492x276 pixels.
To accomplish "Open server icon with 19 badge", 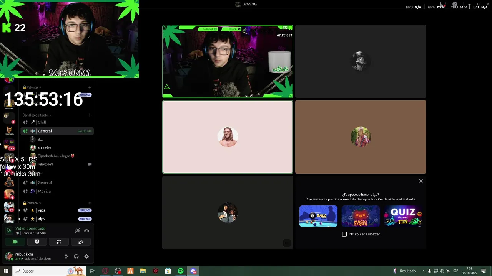I will pyautogui.click(x=9, y=207).
